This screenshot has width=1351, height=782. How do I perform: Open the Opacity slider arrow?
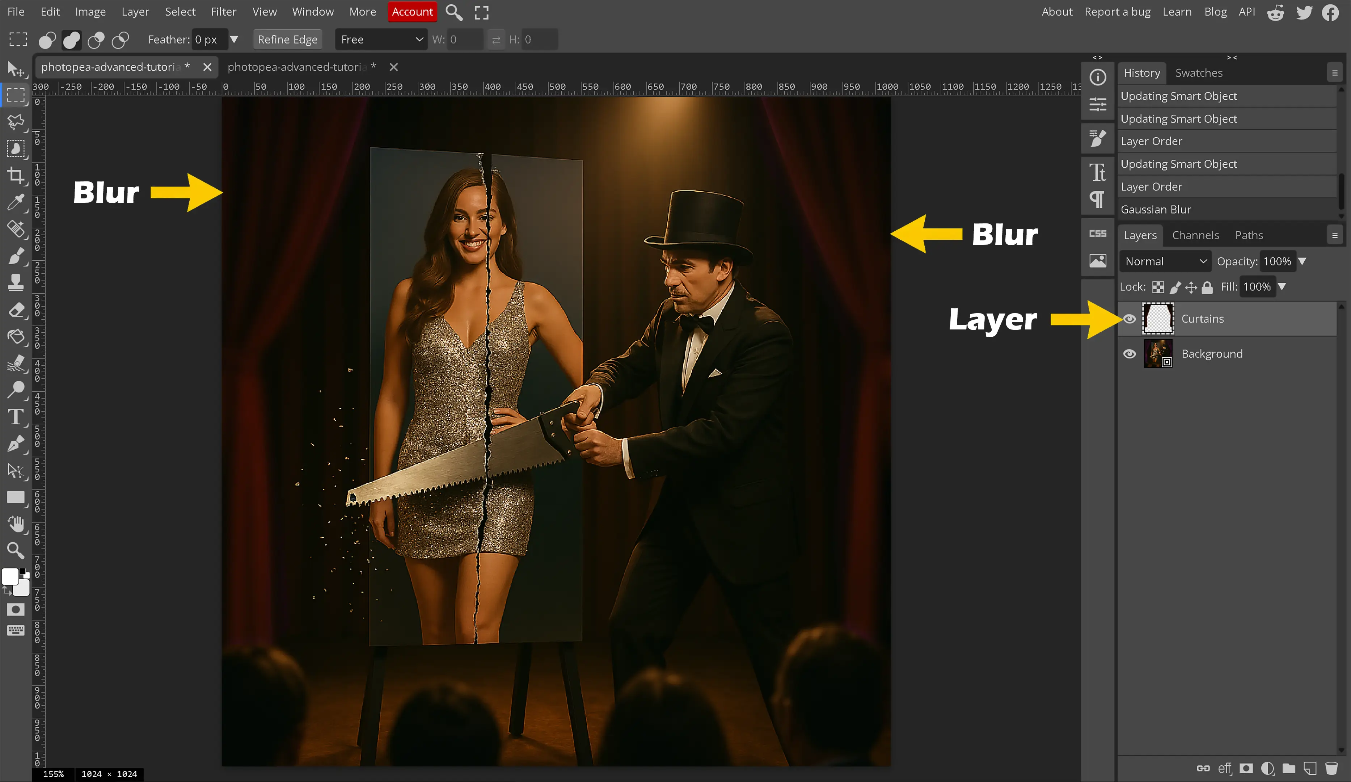[x=1302, y=261]
